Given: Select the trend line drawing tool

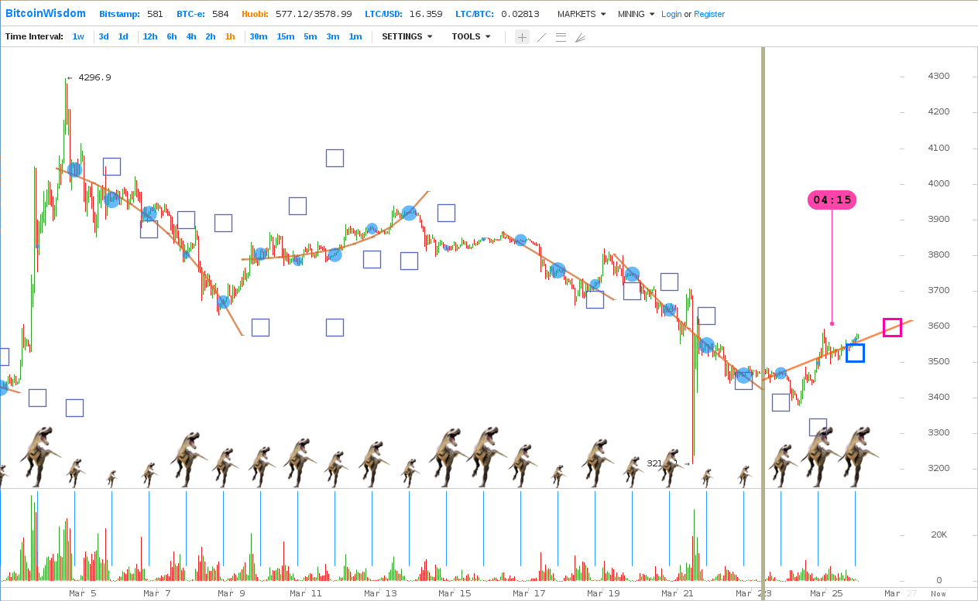Looking at the screenshot, I should [x=541, y=37].
